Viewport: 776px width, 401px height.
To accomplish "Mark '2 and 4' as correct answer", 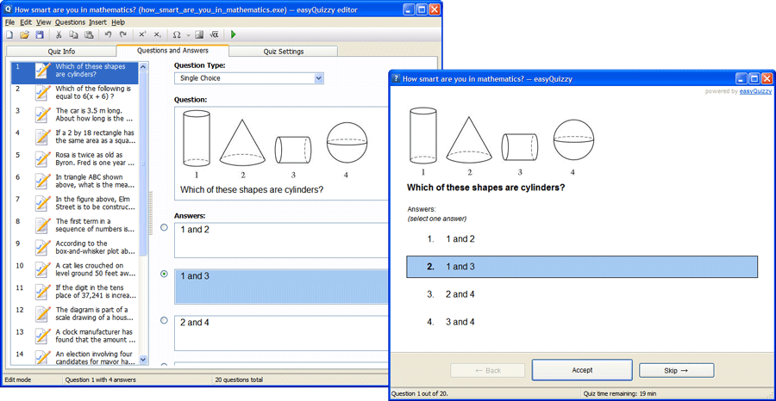I will (165, 321).
